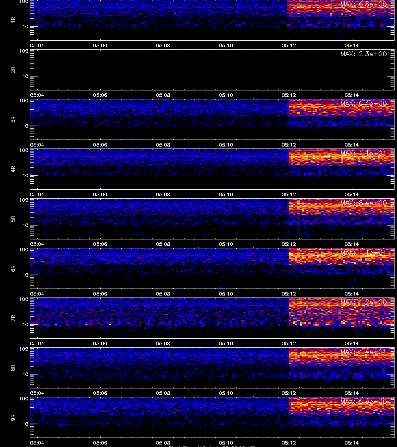Click the 05:12 time label beneath panel 9R
The width and height of the screenshot is (397, 447).
click(289, 443)
